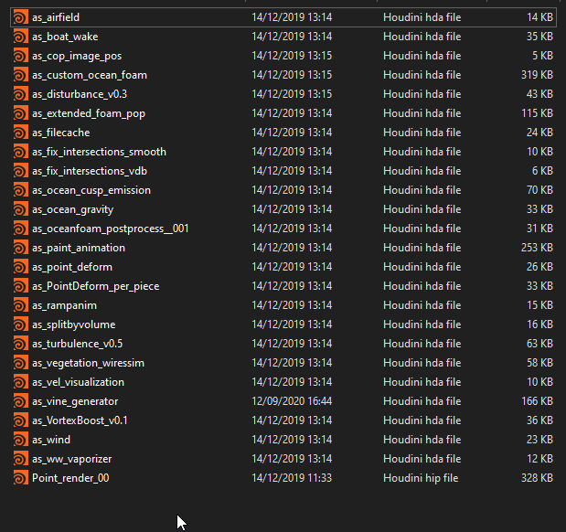Select file name as_oceanfoam_postprocess__001
Image resolution: width=566 pixels, height=532 pixels.
(110, 229)
